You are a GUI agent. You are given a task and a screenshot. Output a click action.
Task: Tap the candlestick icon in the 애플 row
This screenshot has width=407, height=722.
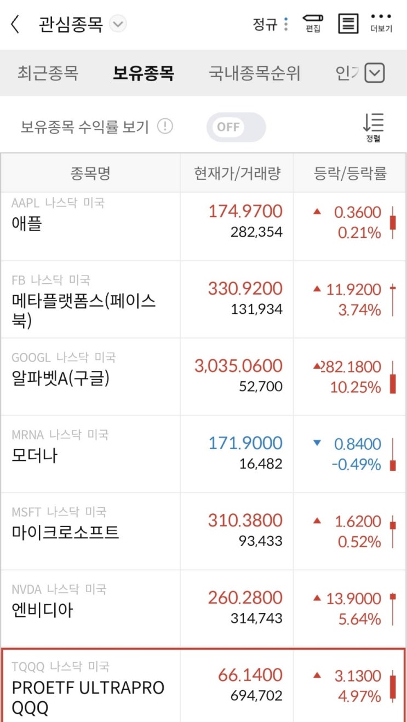392,222
